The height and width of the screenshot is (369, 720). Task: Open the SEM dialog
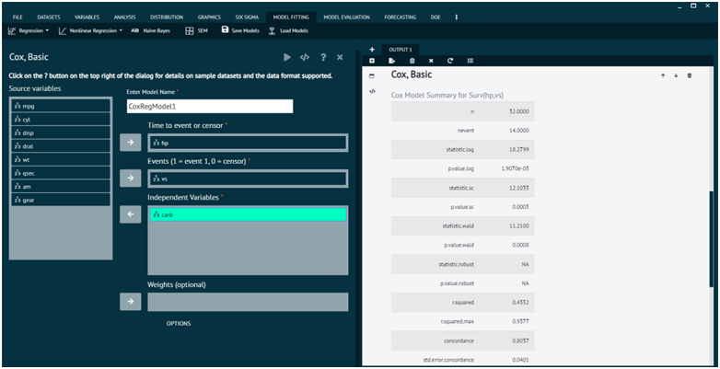tap(196, 30)
